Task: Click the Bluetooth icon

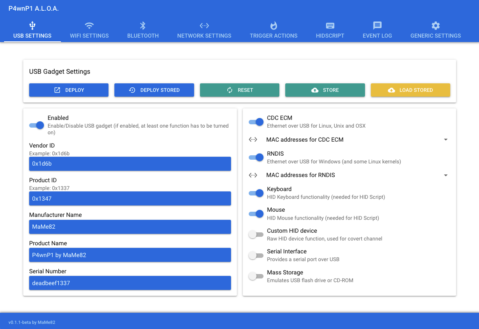Action: tap(143, 25)
